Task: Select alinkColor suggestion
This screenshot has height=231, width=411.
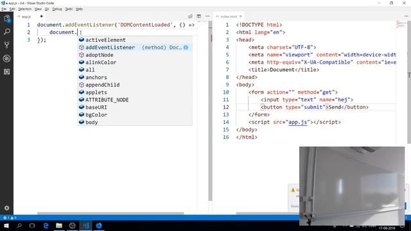Action: pyautogui.click(x=135, y=62)
